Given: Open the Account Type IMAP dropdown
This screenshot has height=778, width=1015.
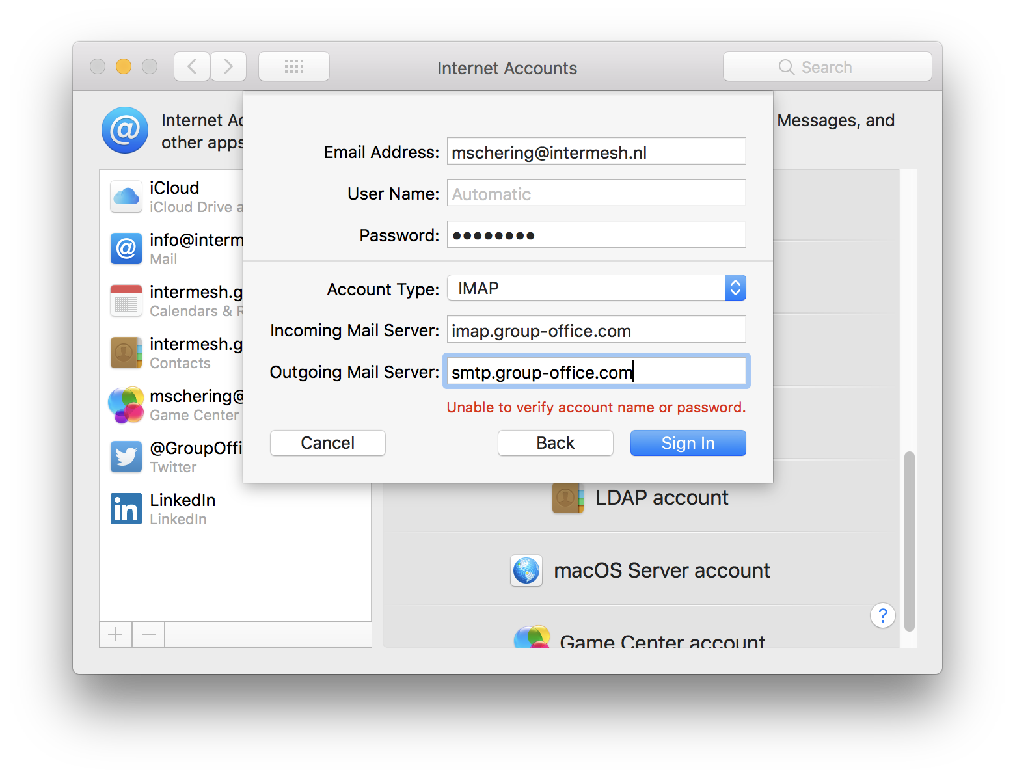Looking at the screenshot, I should (597, 288).
